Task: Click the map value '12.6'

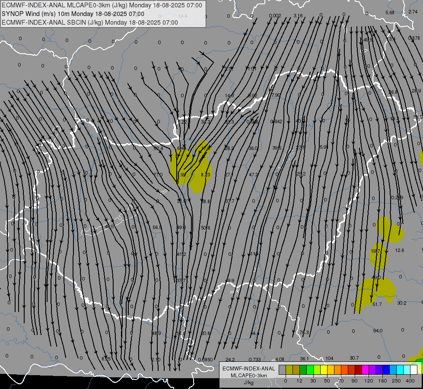Action: [400, 250]
